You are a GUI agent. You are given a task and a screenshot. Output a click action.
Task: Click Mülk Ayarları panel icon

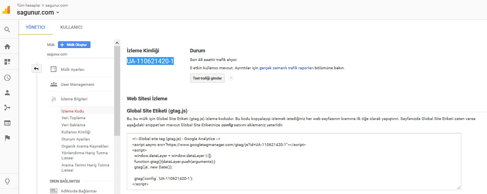[x=54, y=69]
